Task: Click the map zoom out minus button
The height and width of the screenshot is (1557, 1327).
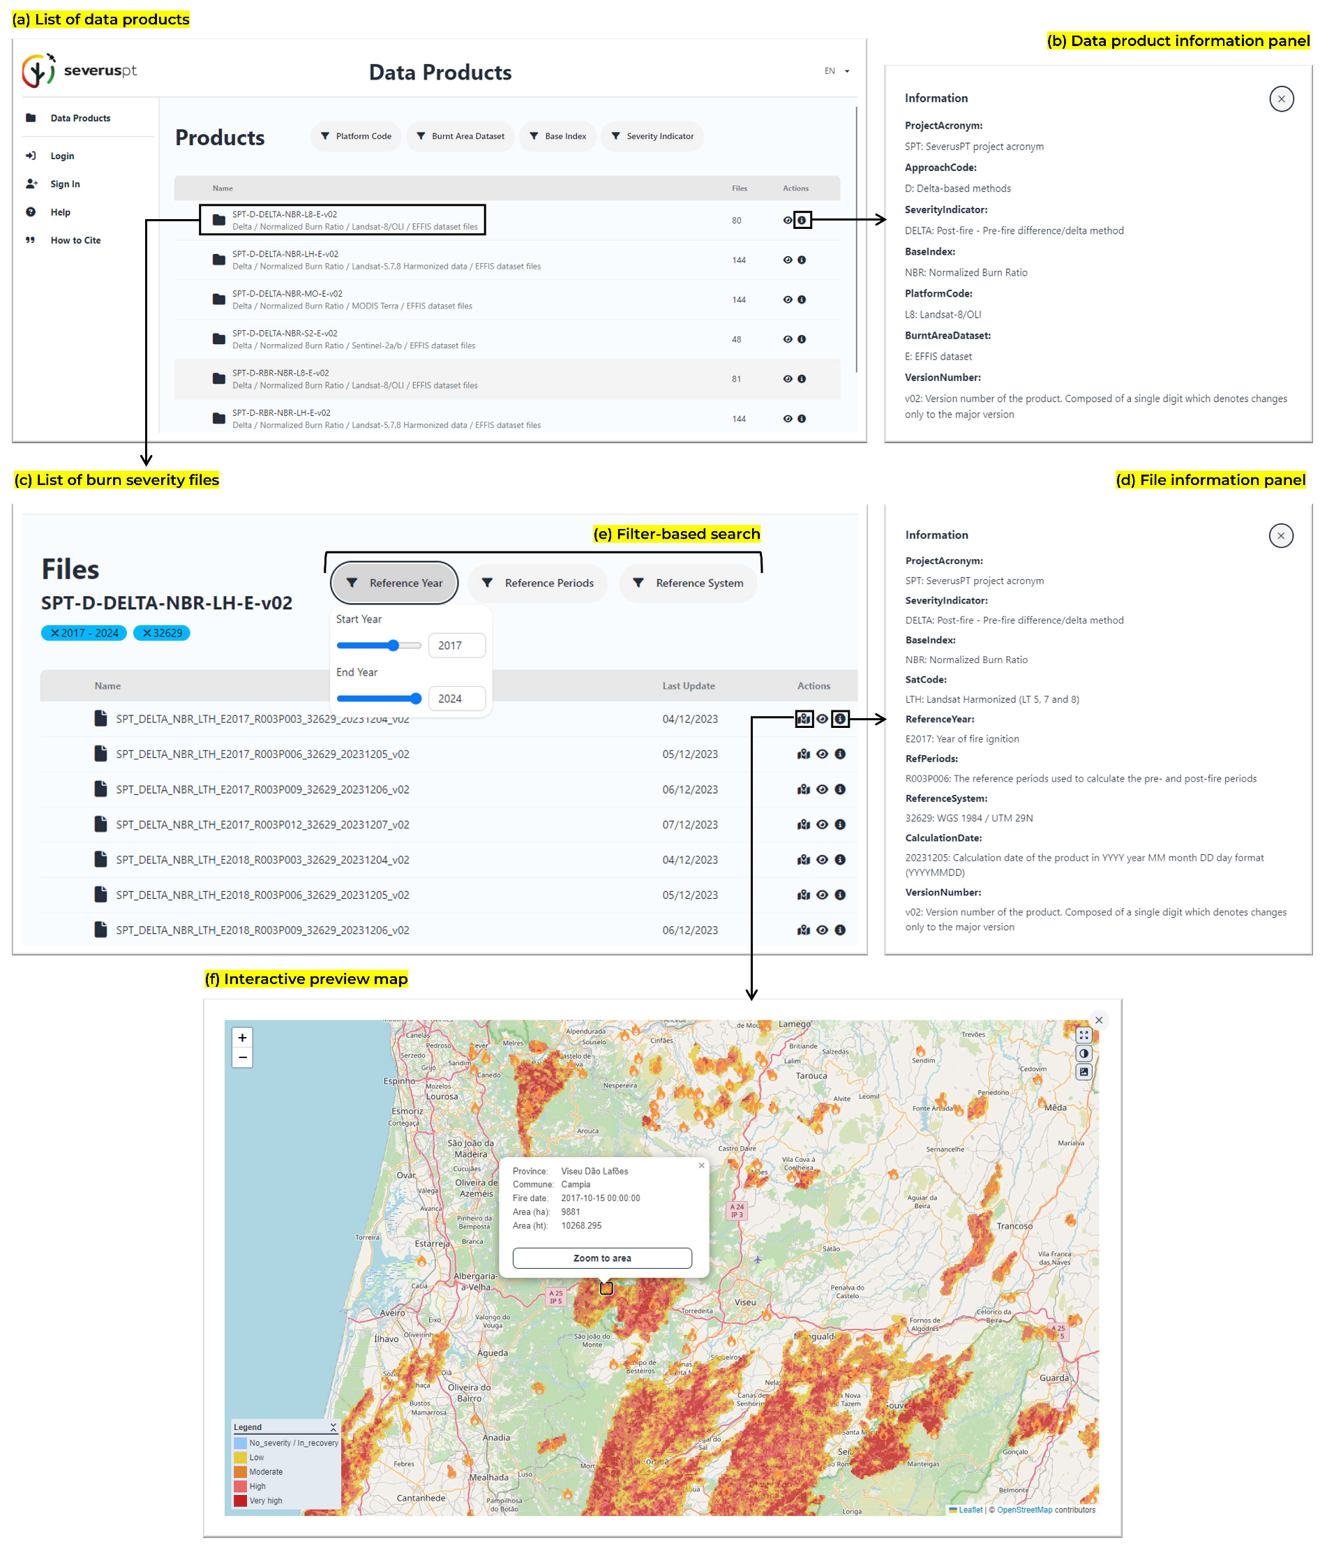Action: (x=242, y=1057)
